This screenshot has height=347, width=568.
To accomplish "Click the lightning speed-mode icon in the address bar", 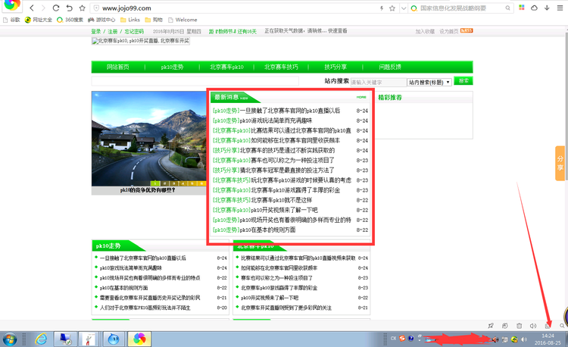I will (382, 8).
